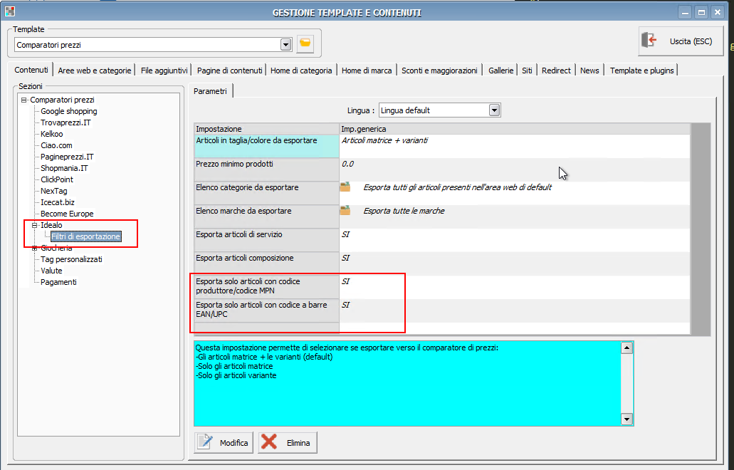Expand the Giocheria tree node
This screenshot has width=734, height=470.
(34, 248)
